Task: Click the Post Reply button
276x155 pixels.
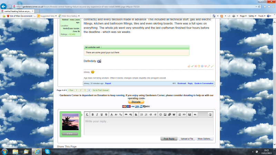Action: pyautogui.click(x=169, y=138)
